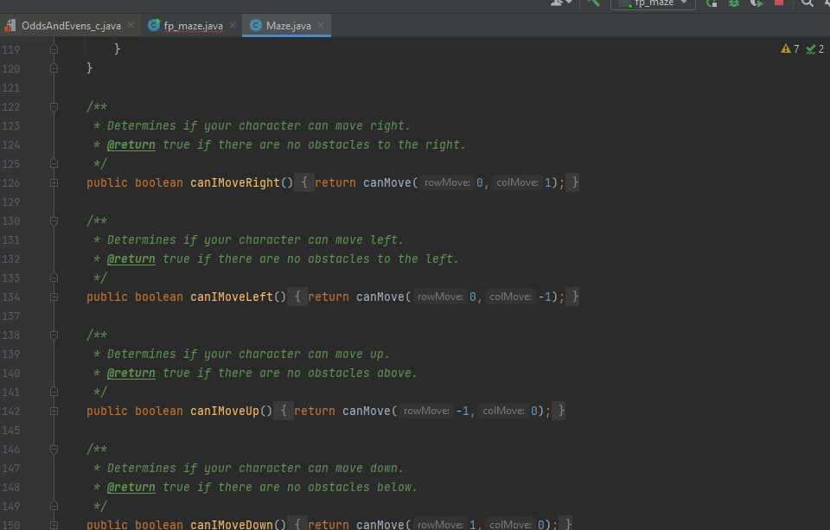Click the canMove call on line 126
The width and height of the screenshot is (830, 530).
[387, 182]
